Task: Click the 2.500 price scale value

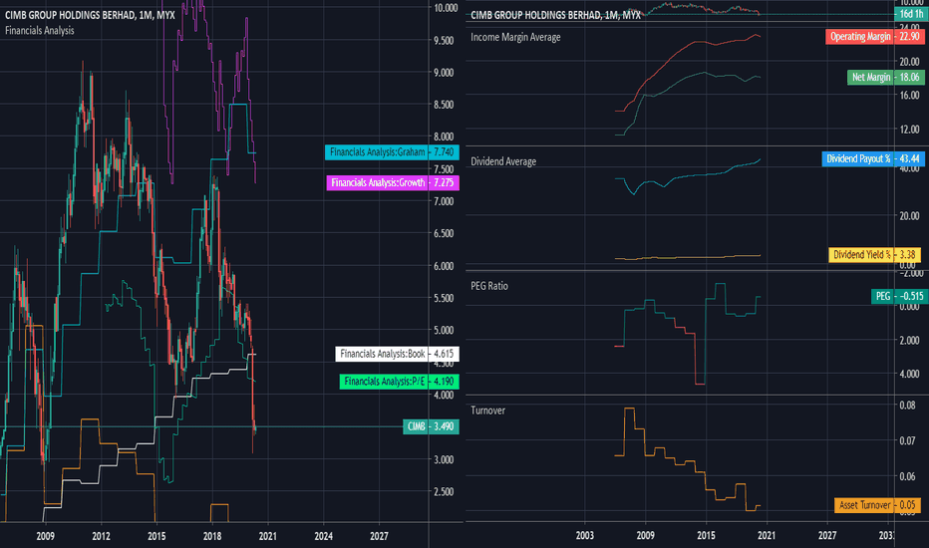Action: [446, 492]
